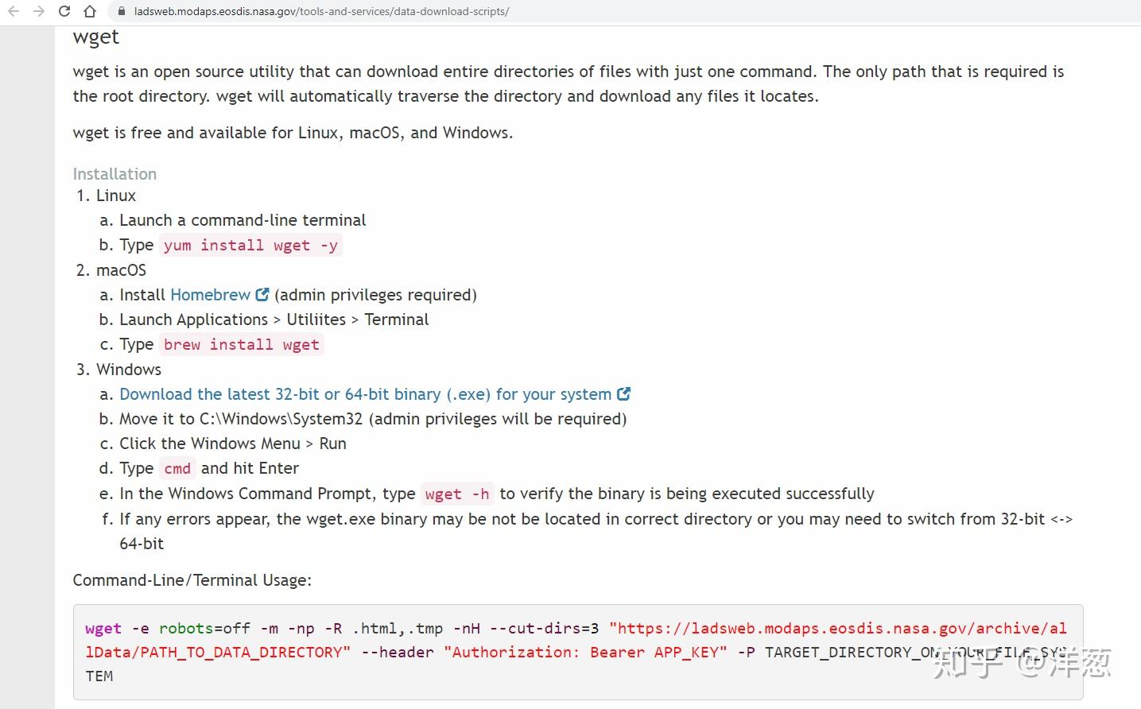Click the browser back arrow
The width and height of the screenshot is (1141, 709).
pyautogui.click(x=14, y=11)
